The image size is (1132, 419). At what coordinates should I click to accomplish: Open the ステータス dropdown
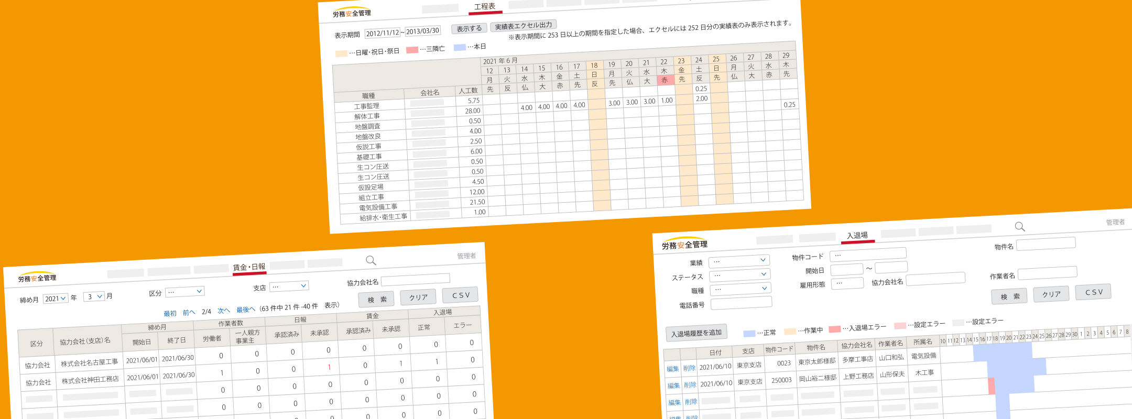tap(739, 275)
